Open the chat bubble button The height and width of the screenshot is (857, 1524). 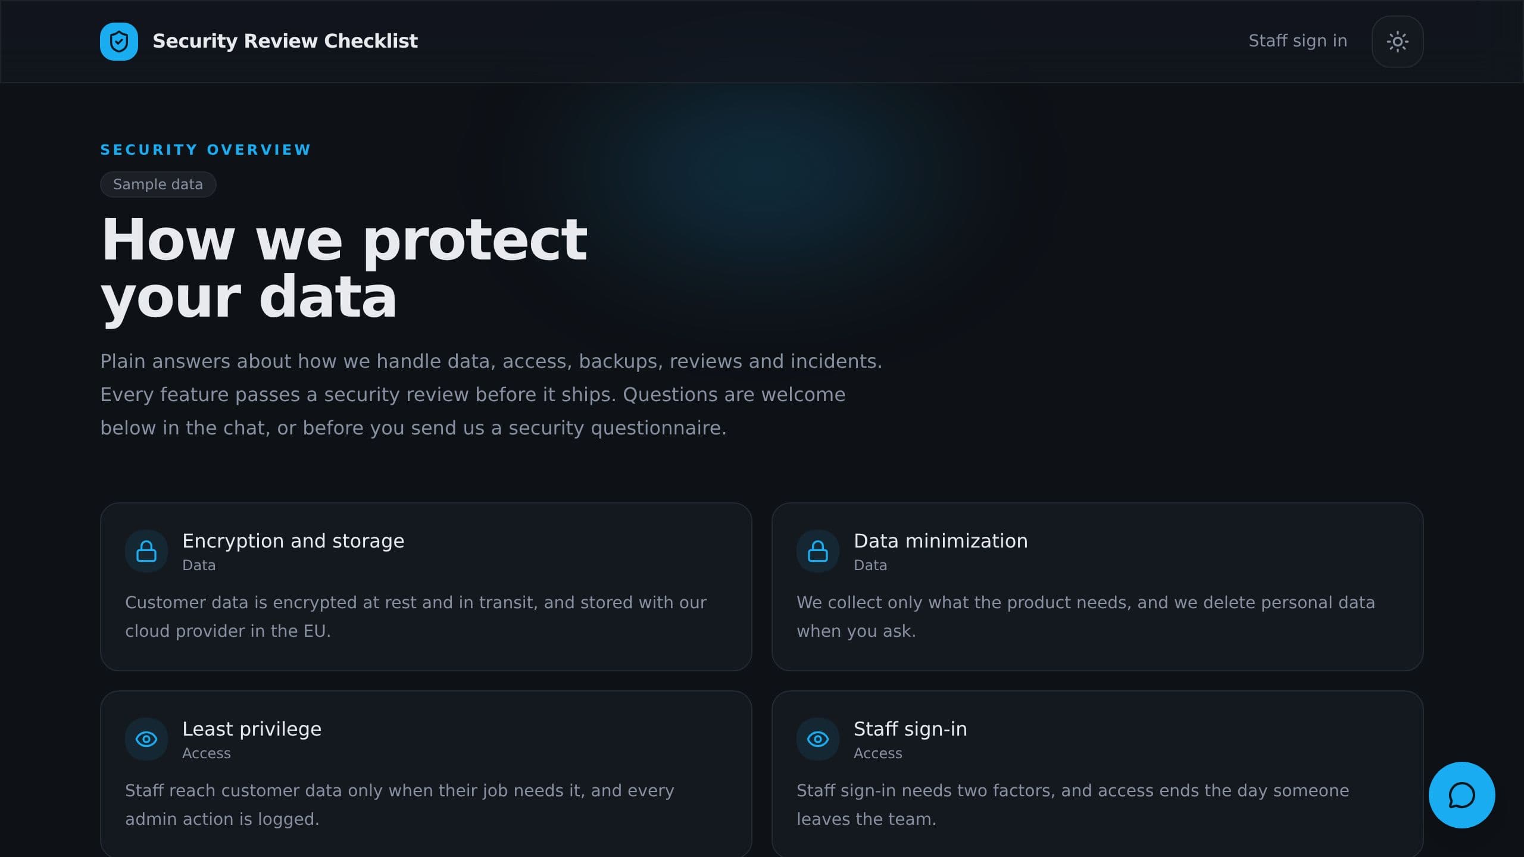(1461, 795)
